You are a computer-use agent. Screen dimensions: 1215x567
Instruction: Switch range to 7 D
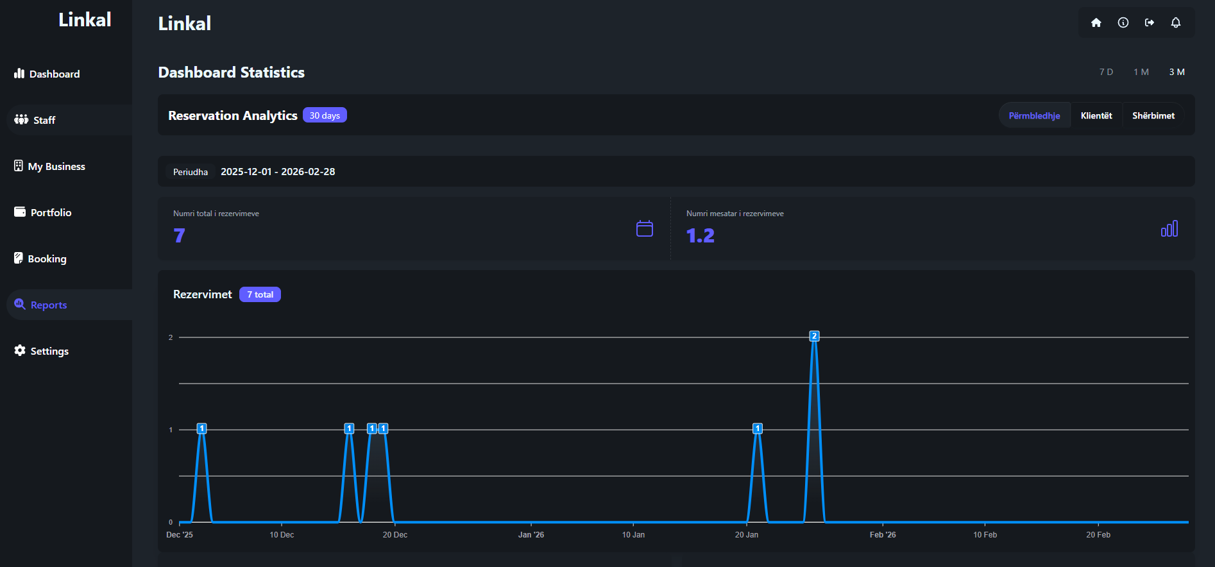tap(1106, 72)
